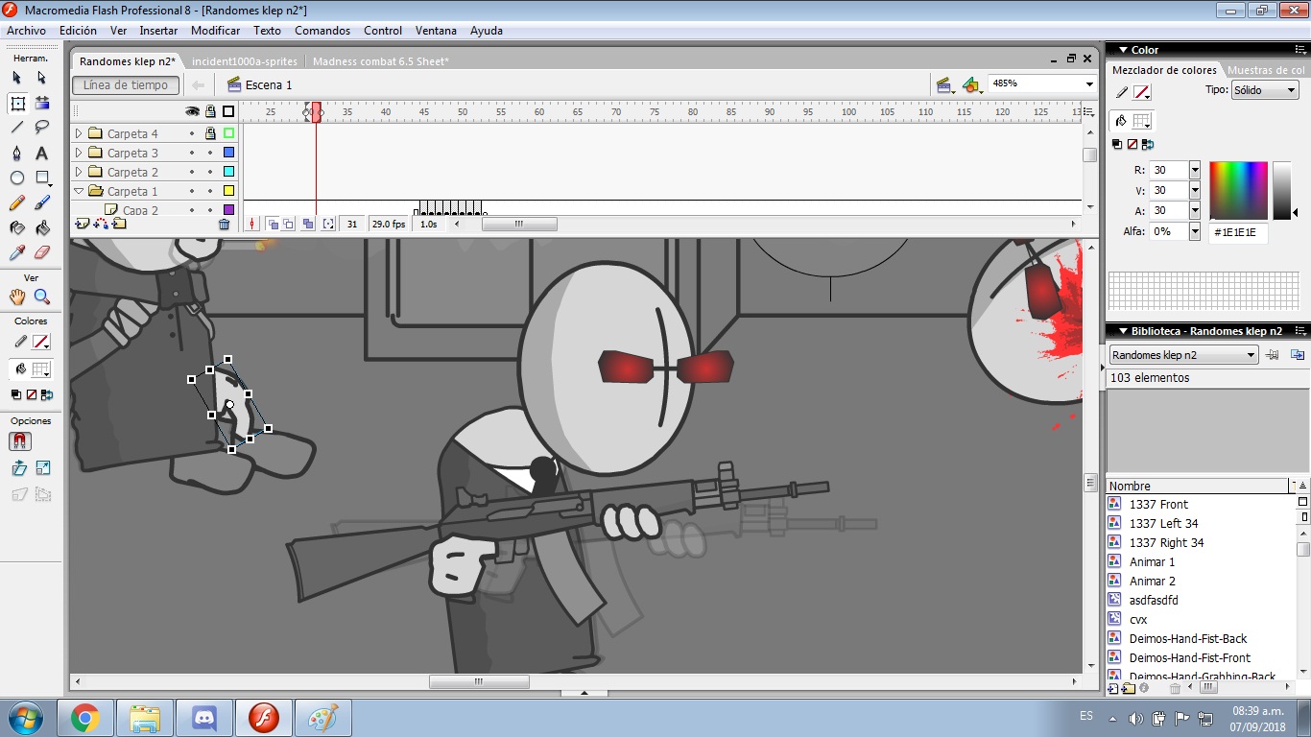Viewport: 1311px width, 737px height.
Task: Toggle the Snap to Objects magnet
Action: 19,441
